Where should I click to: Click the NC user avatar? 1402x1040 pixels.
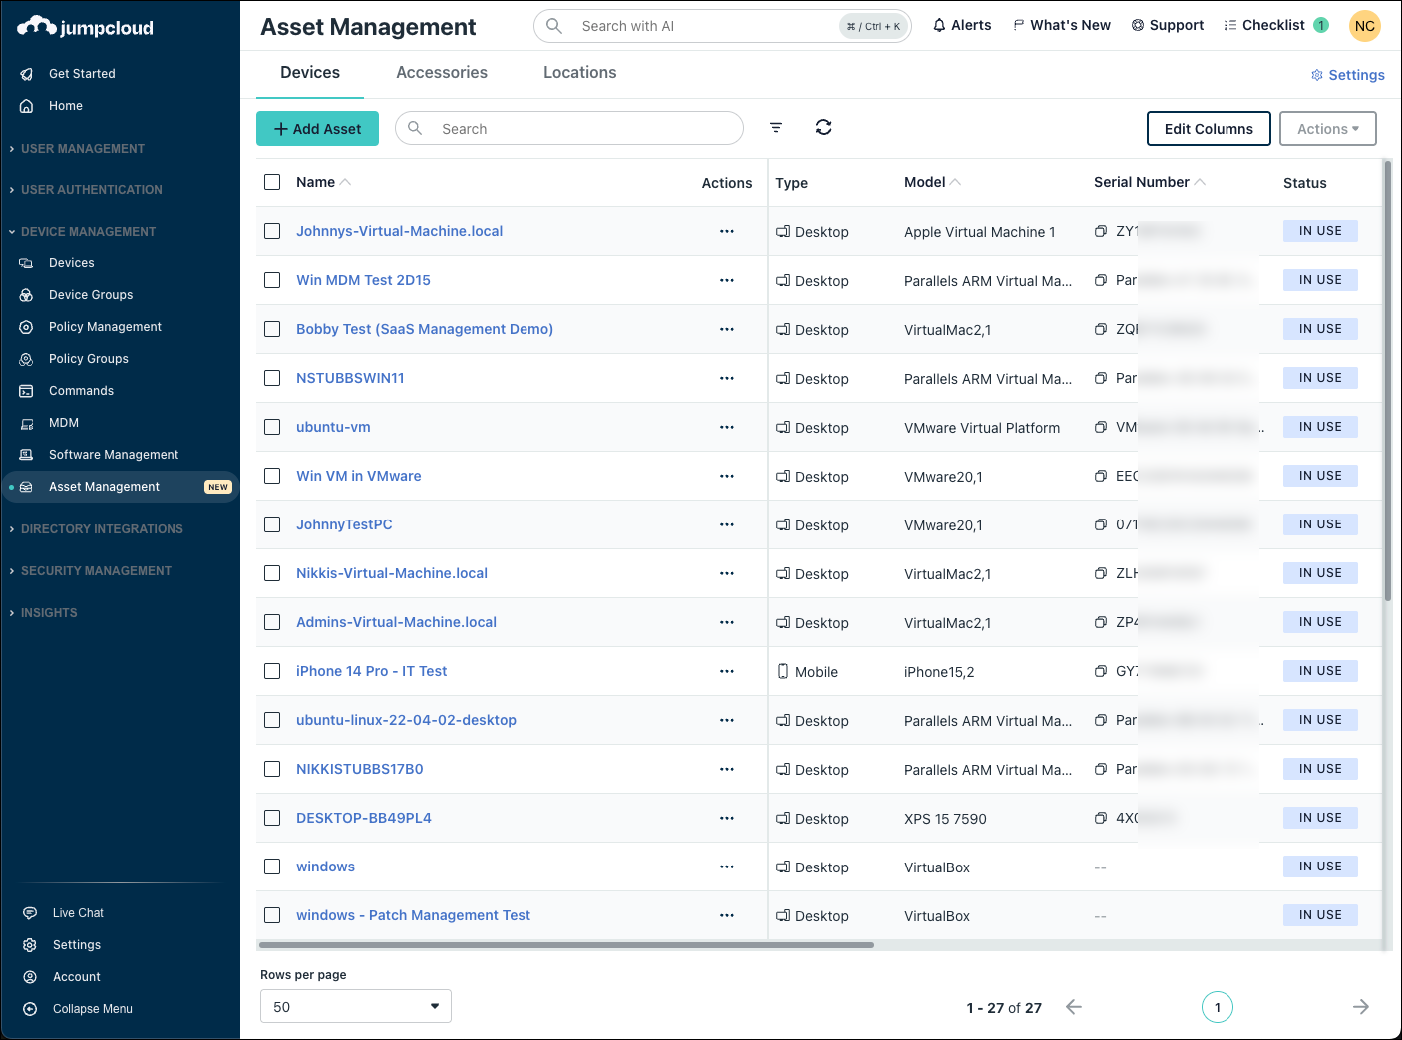(1365, 26)
